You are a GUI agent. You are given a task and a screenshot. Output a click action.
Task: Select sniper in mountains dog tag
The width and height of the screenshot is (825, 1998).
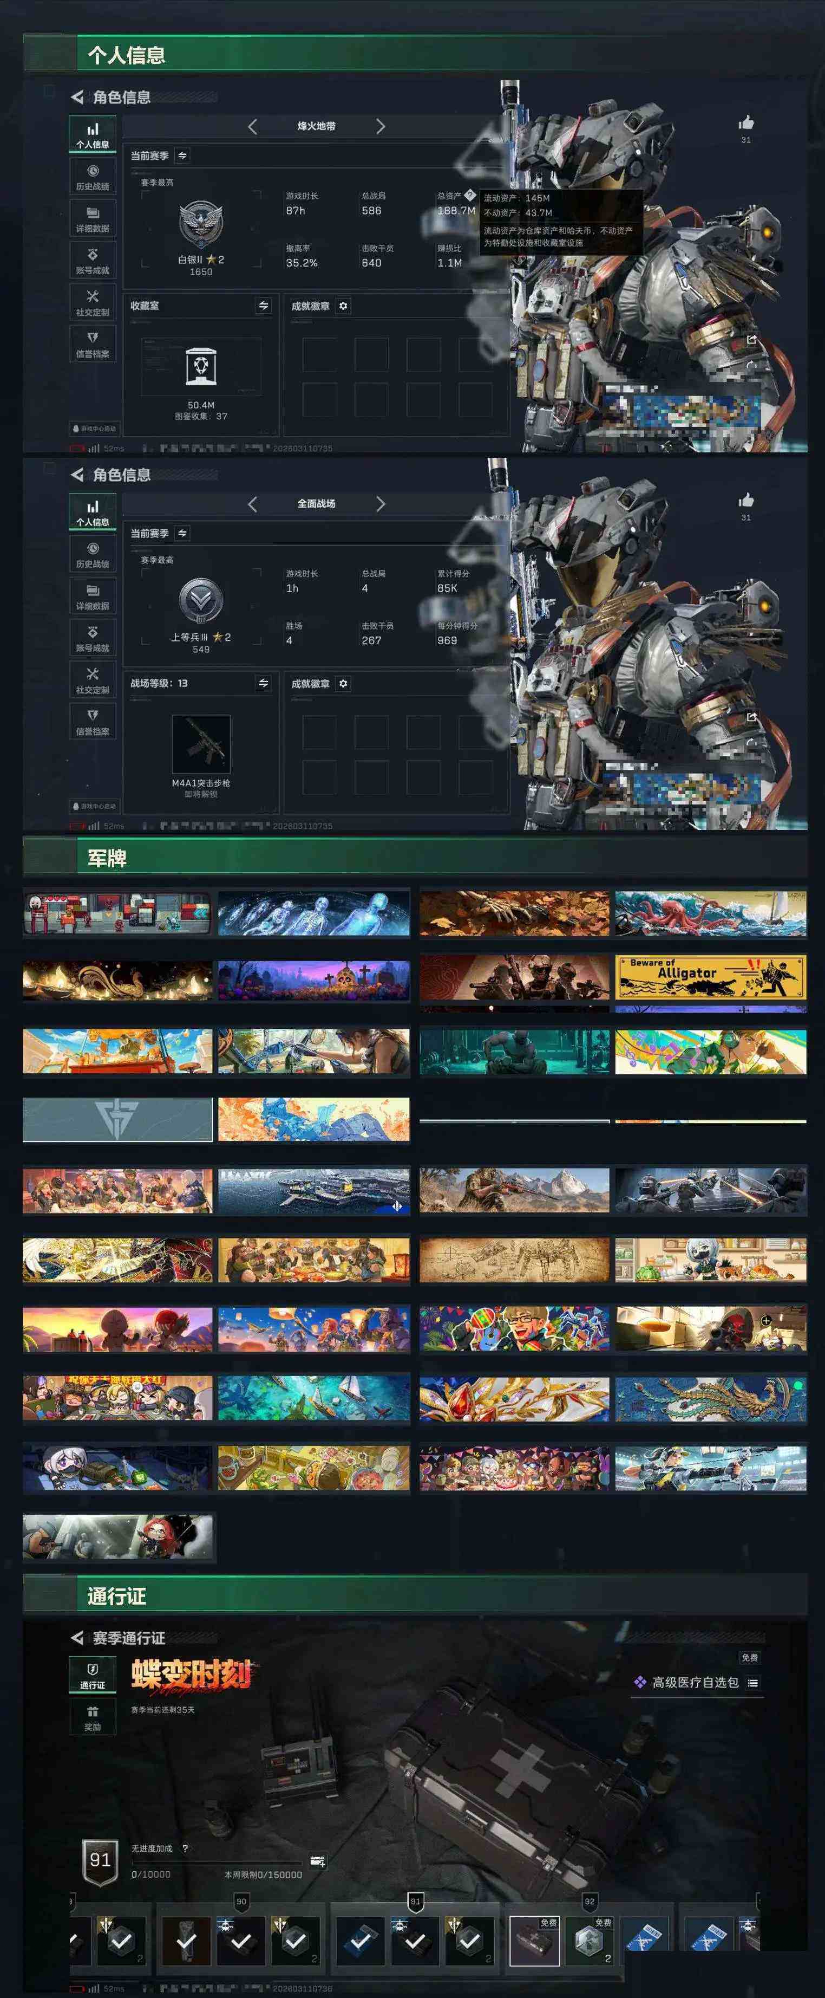[x=515, y=1191]
